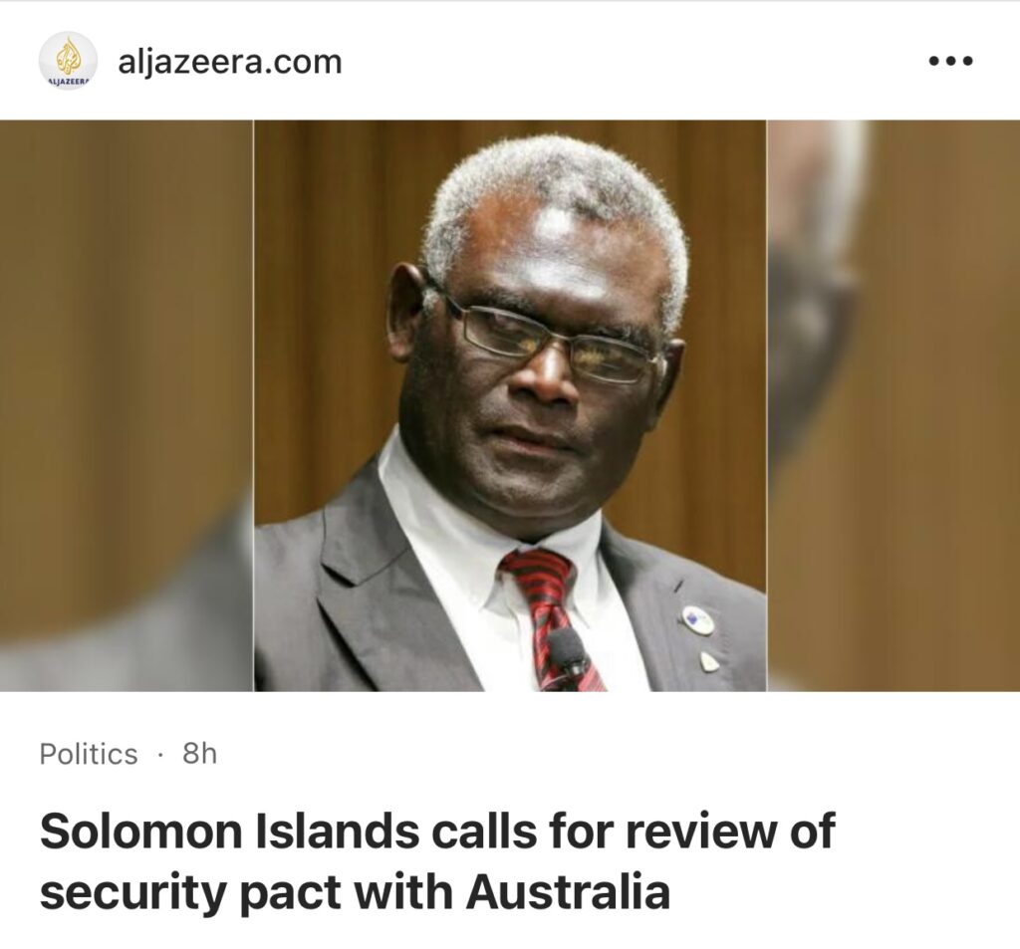Select the Politics category label
Viewport: 1020px width, 949px height.
click(89, 755)
